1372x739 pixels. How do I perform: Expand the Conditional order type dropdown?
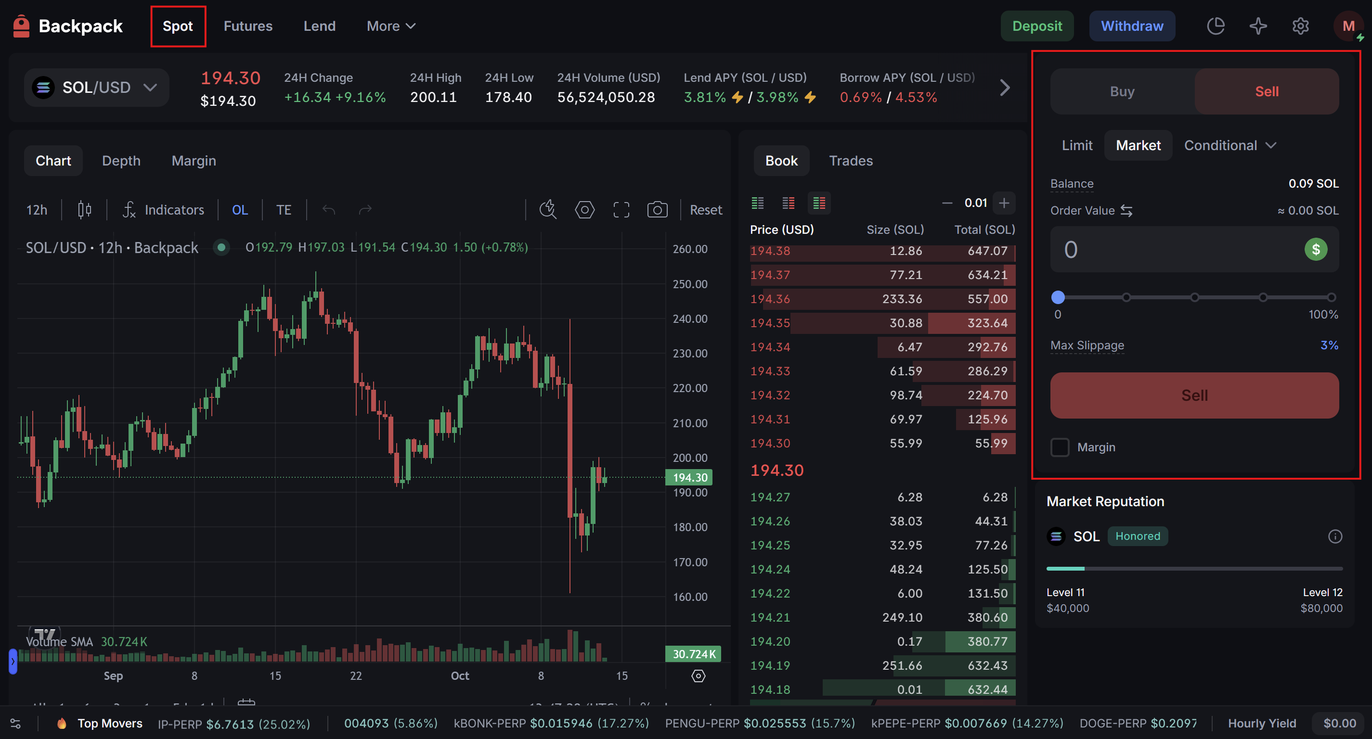point(1230,145)
